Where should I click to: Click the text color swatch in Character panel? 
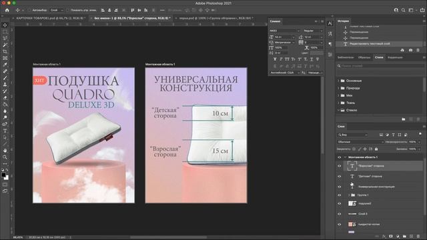tap(317, 53)
